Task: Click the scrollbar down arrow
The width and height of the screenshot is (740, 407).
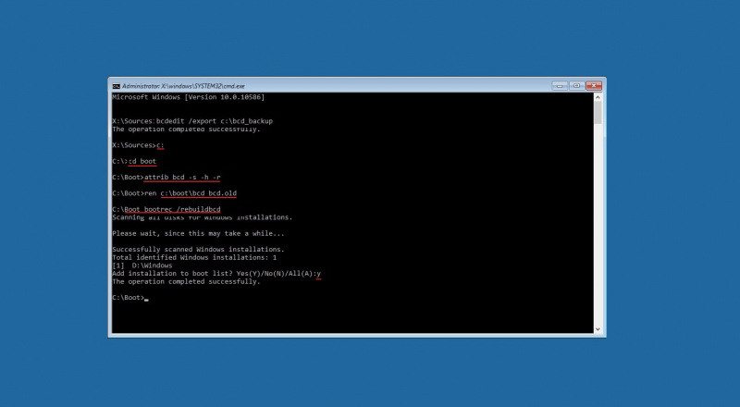Action: click(598, 329)
